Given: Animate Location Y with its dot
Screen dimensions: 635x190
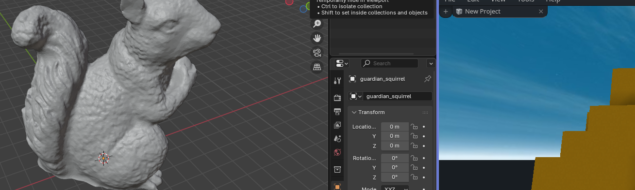Looking at the screenshot, I should coord(424,136).
